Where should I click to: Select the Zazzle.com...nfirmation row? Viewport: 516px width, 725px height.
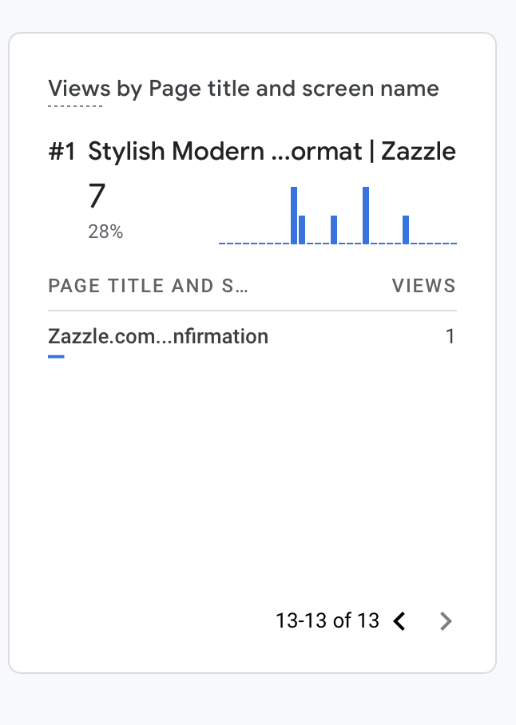(252, 338)
